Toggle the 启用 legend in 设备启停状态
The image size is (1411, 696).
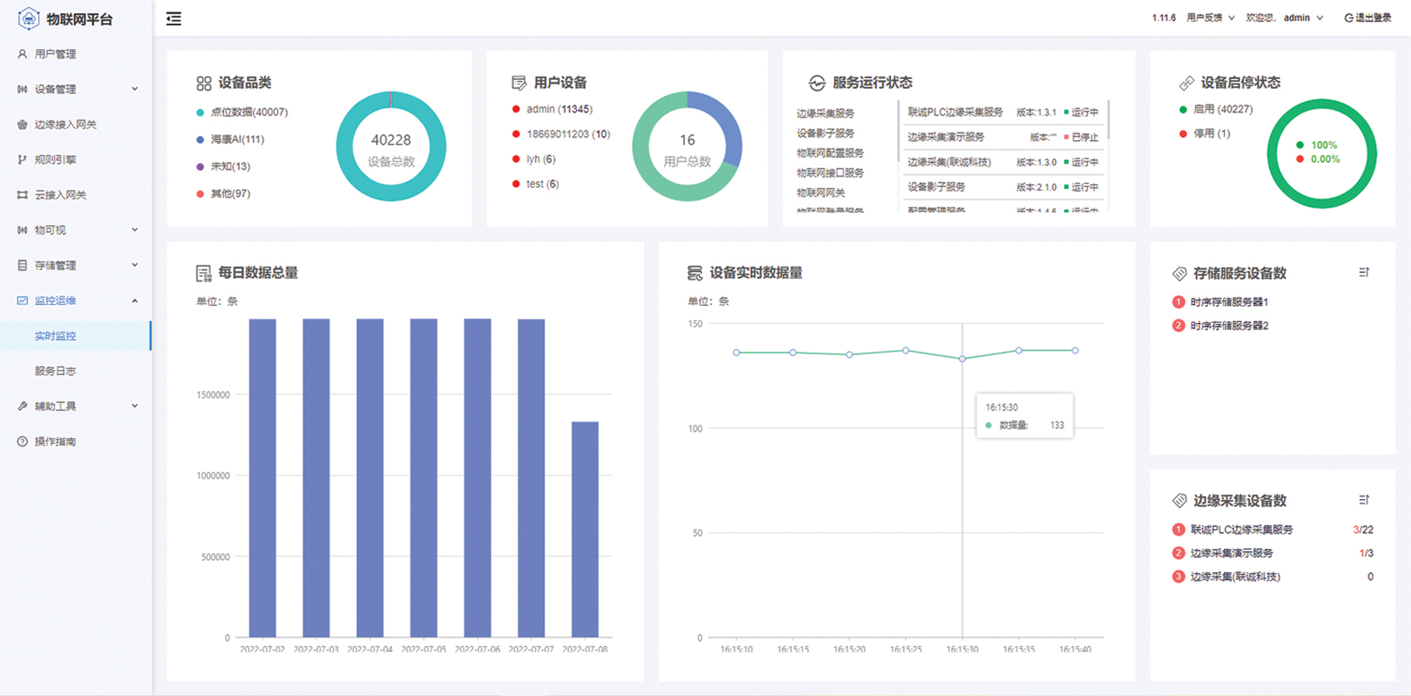pyautogui.click(x=1215, y=110)
